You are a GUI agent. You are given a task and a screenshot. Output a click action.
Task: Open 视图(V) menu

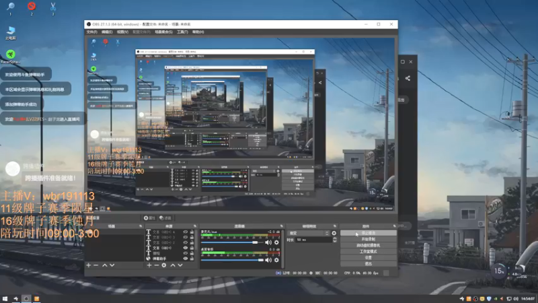[x=122, y=32]
